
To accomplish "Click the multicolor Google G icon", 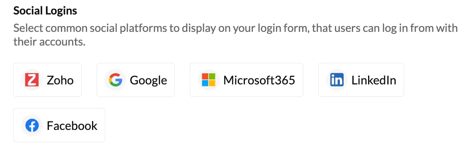I will point(115,80).
